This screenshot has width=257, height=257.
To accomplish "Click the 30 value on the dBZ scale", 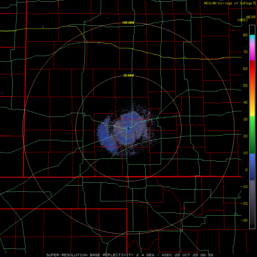I will [245, 119].
